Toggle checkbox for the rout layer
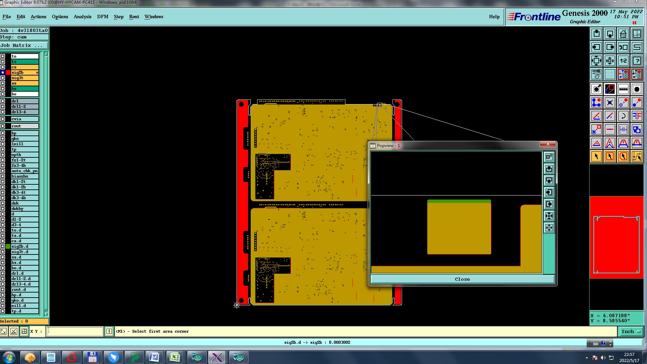 pyautogui.click(x=3, y=126)
